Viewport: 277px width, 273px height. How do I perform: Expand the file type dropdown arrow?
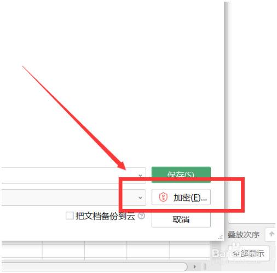(140, 198)
